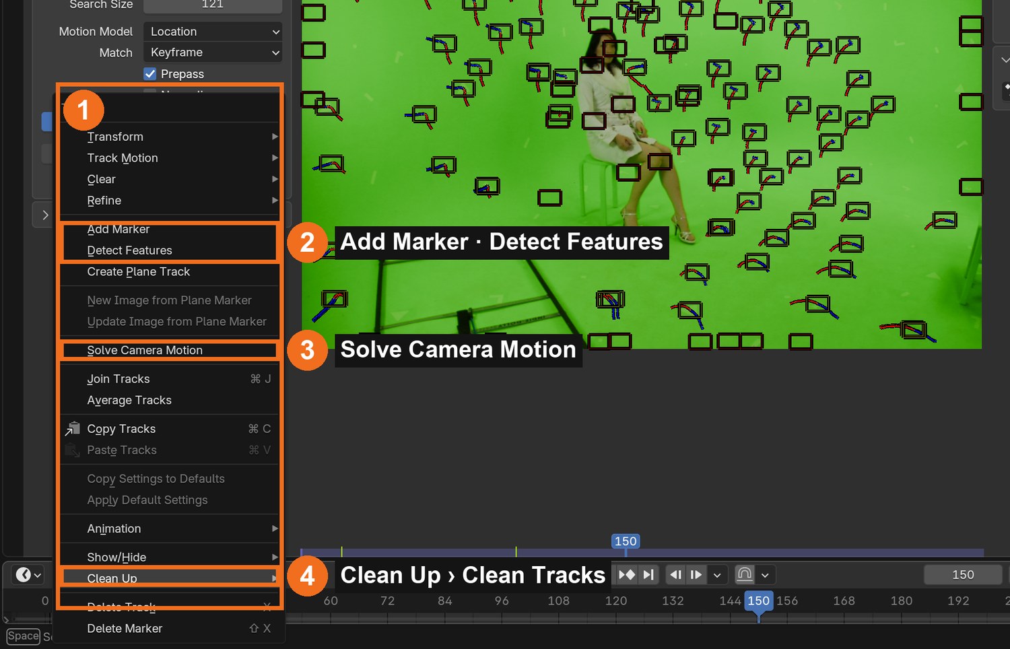The image size is (1010, 649).
Task: Click frame 72 on the timeline ruler
Action: point(387,601)
